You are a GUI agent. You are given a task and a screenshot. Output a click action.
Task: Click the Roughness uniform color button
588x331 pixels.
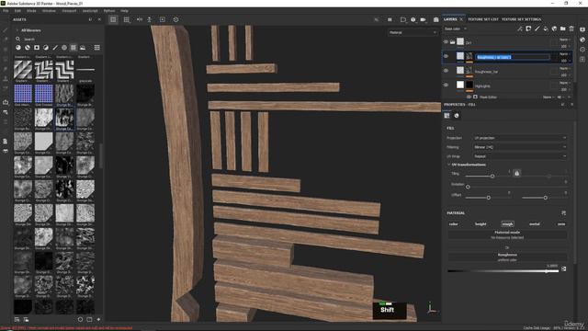click(x=507, y=257)
